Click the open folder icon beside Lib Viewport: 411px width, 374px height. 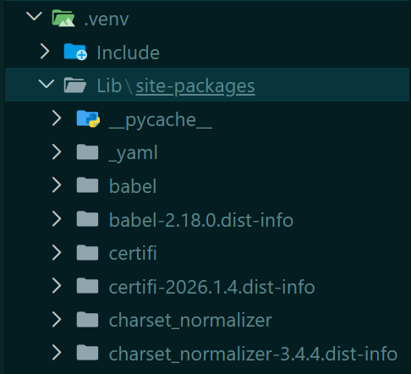coord(75,85)
